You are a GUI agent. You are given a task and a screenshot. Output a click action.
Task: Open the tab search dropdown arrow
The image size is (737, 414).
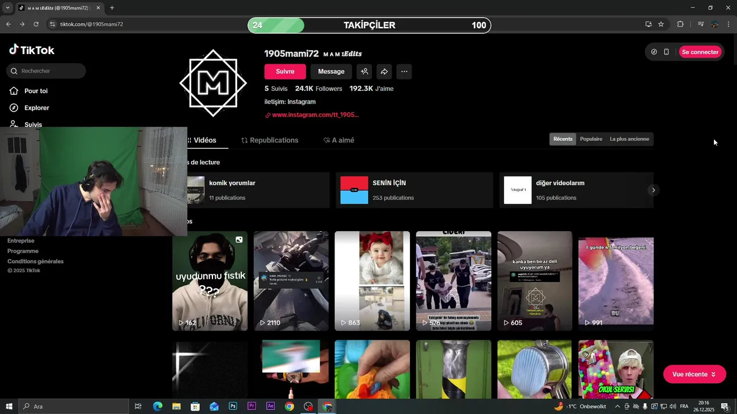[7, 8]
